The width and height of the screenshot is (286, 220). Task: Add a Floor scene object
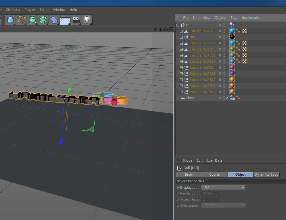65,20
